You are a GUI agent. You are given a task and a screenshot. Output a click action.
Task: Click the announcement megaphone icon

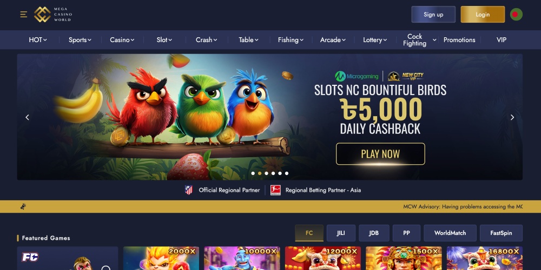pos(23,206)
